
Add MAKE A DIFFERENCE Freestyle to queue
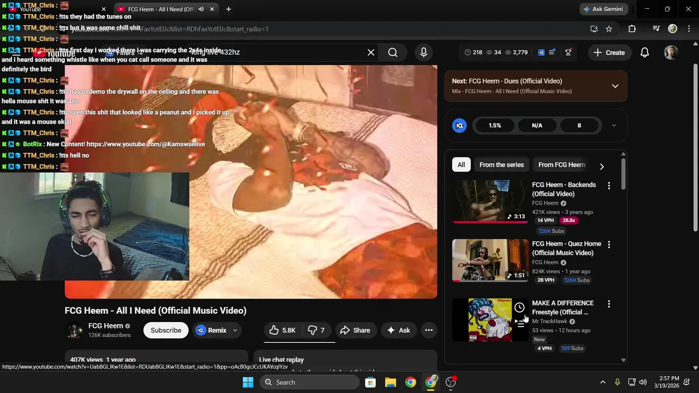519,323
